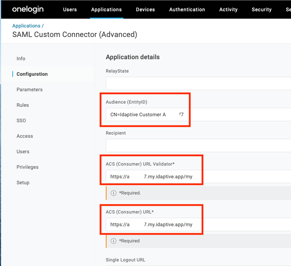Image resolution: width=291 pixels, height=266 pixels.
Task: Click the Applications breadcrumb link
Action: click(x=26, y=26)
